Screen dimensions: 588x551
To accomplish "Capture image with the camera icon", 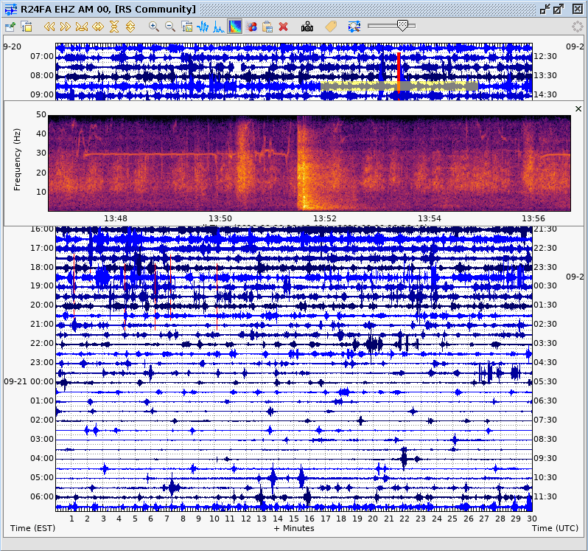I will coord(307,27).
